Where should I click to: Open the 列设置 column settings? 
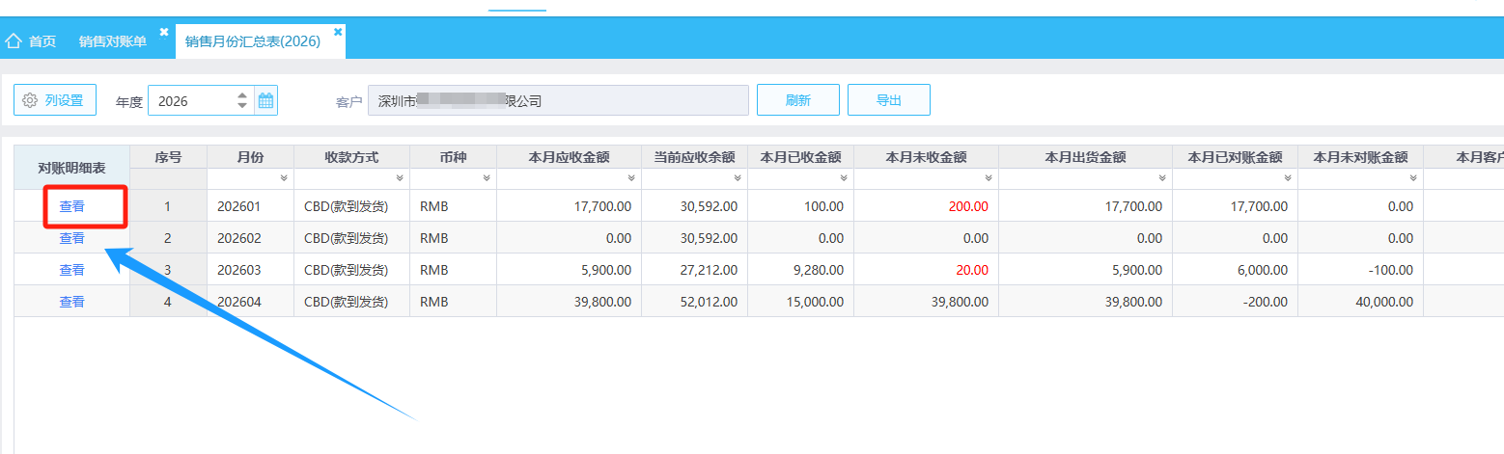coord(55,100)
